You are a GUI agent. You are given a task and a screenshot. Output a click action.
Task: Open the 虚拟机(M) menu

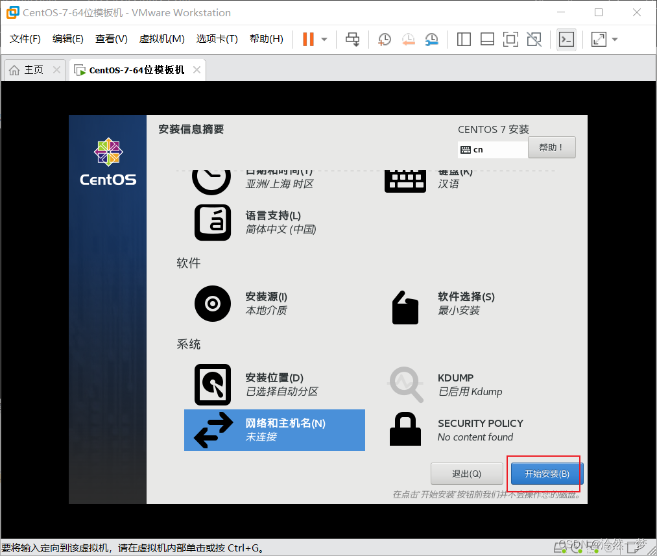coord(161,39)
